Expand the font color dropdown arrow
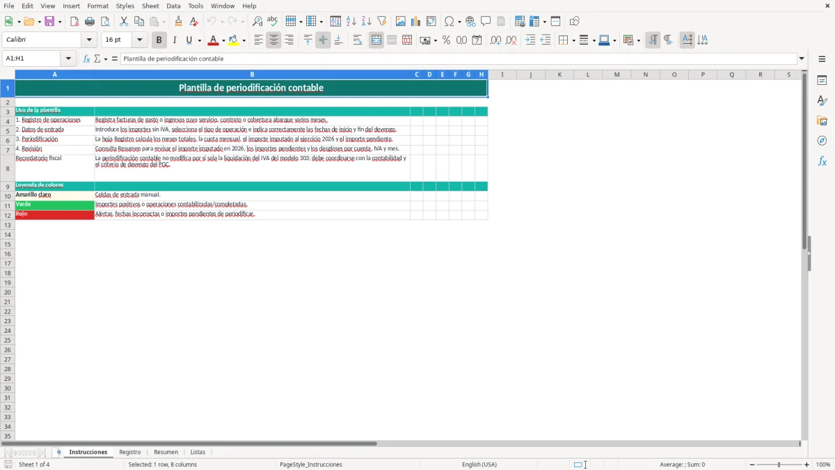Screen dimensions: 835x470 (223, 41)
